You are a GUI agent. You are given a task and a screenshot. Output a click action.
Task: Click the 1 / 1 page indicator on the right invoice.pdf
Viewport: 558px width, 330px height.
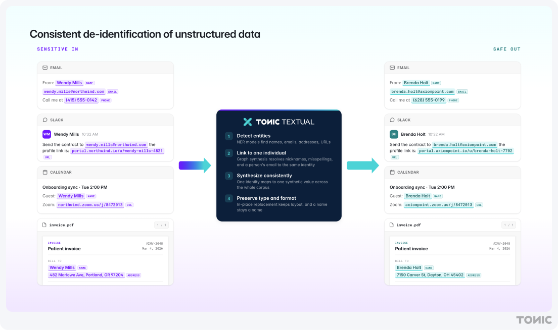tap(509, 225)
